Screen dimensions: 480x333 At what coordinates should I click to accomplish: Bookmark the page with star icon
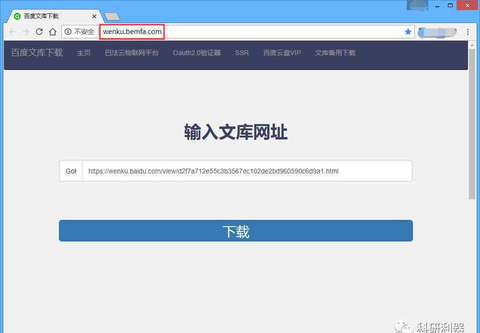tap(408, 32)
